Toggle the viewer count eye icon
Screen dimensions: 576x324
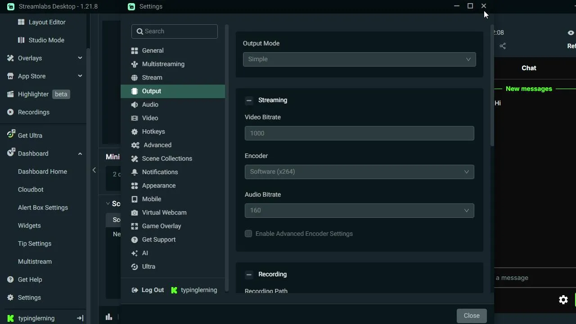[571, 32]
